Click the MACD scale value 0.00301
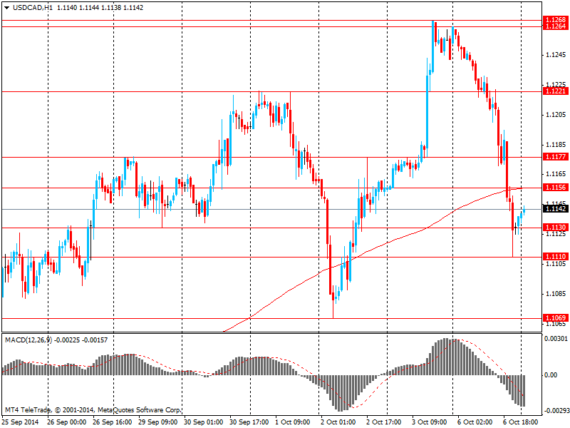Image resolution: width=570 pixels, height=428 pixels. [x=556, y=339]
